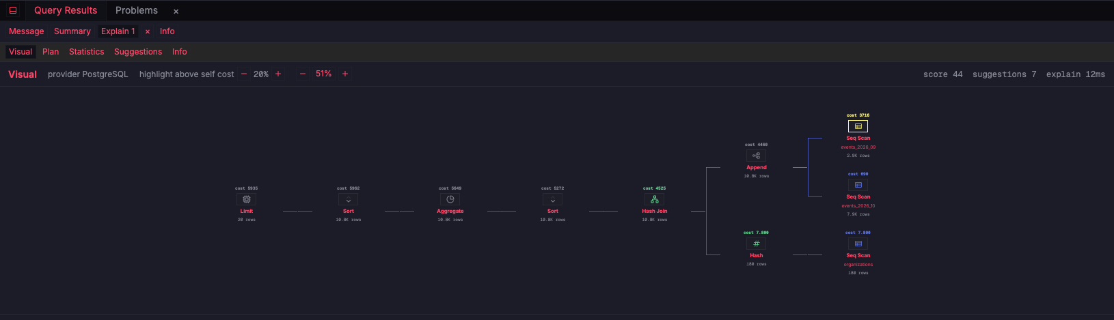Select the Sort node icon with cost 5962

click(349, 199)
